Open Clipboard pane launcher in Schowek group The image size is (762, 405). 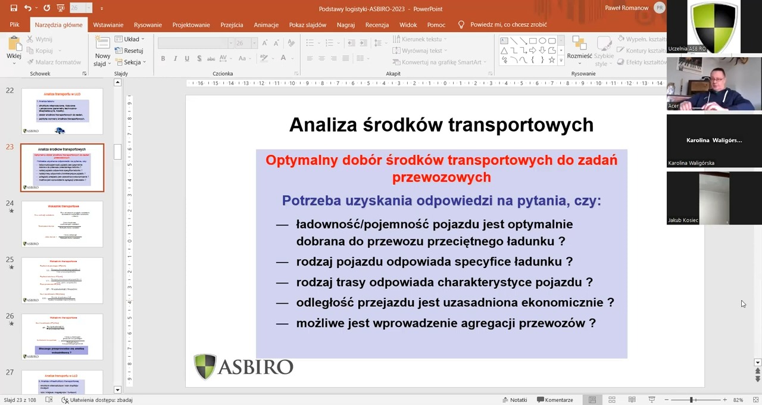pyautogui.click(x=84, y=74)
